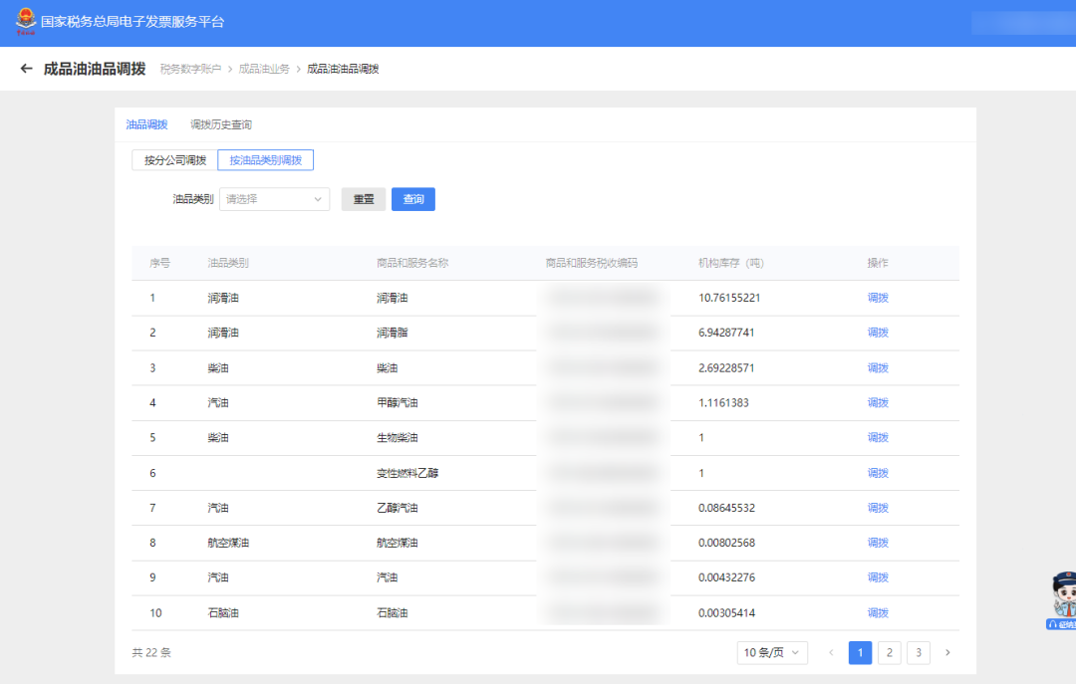Click 调拨 for 航空煤油 row
Viewport: 1076px width, 684px height.
click(877, 543)
